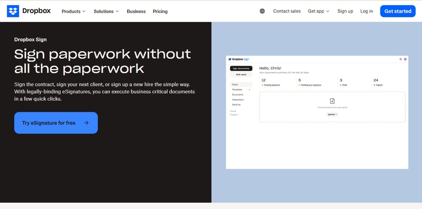Click Sign documents button in preview

(241, 69)
